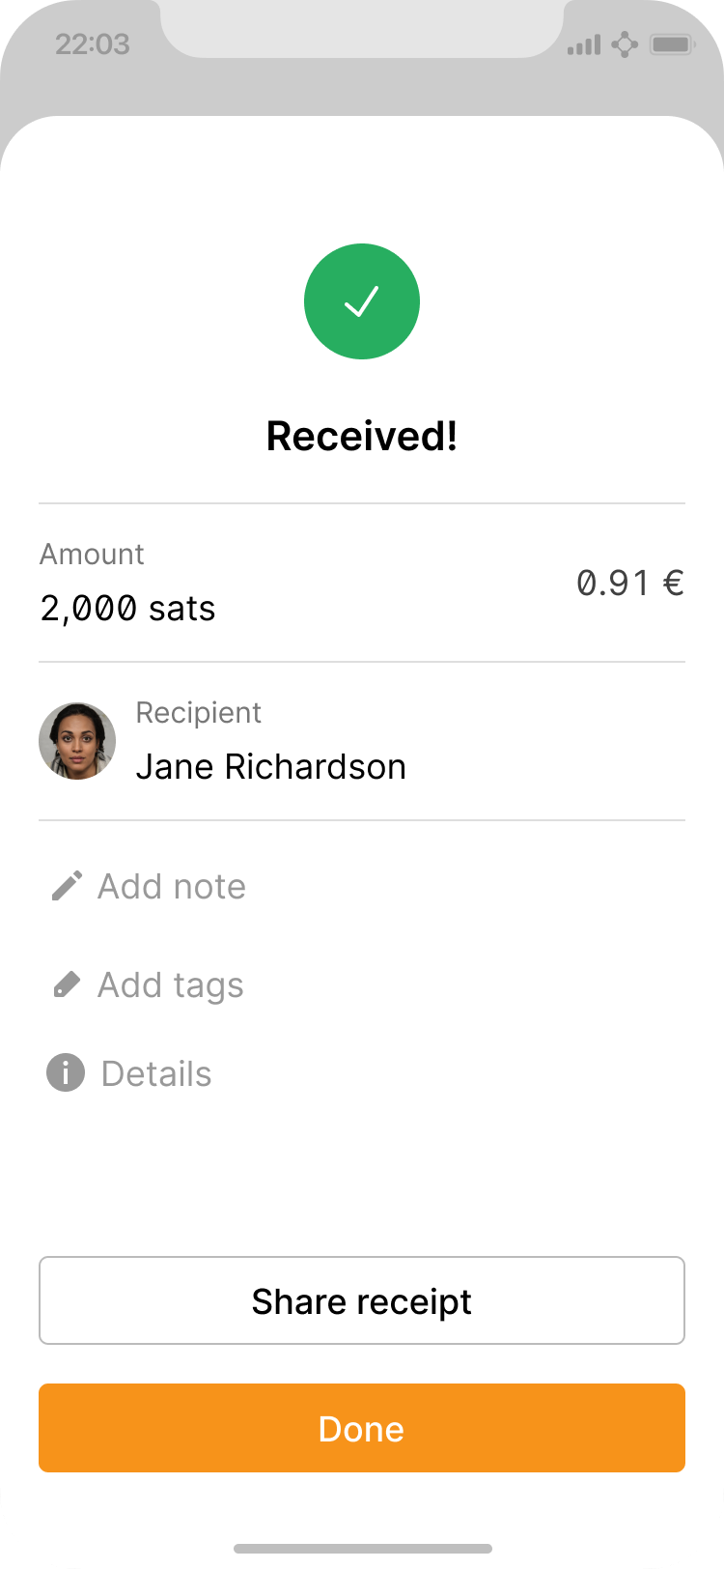Click the pencil icon beside Add note

click(x=66, y=886)
